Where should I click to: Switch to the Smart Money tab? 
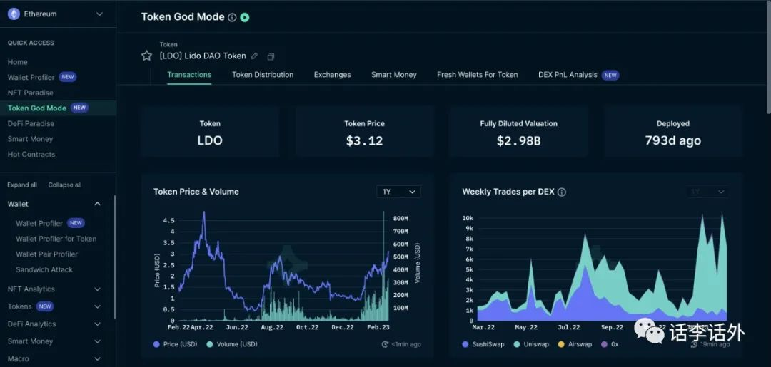pos(394,75)
